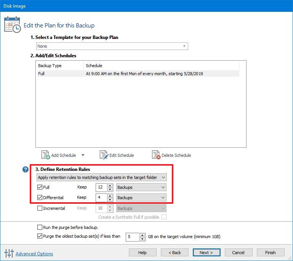Image resolution: width=293 pixels, height=261 pixels.
Task: Select the Full backup schedule row
Action: tap(138, 74)
